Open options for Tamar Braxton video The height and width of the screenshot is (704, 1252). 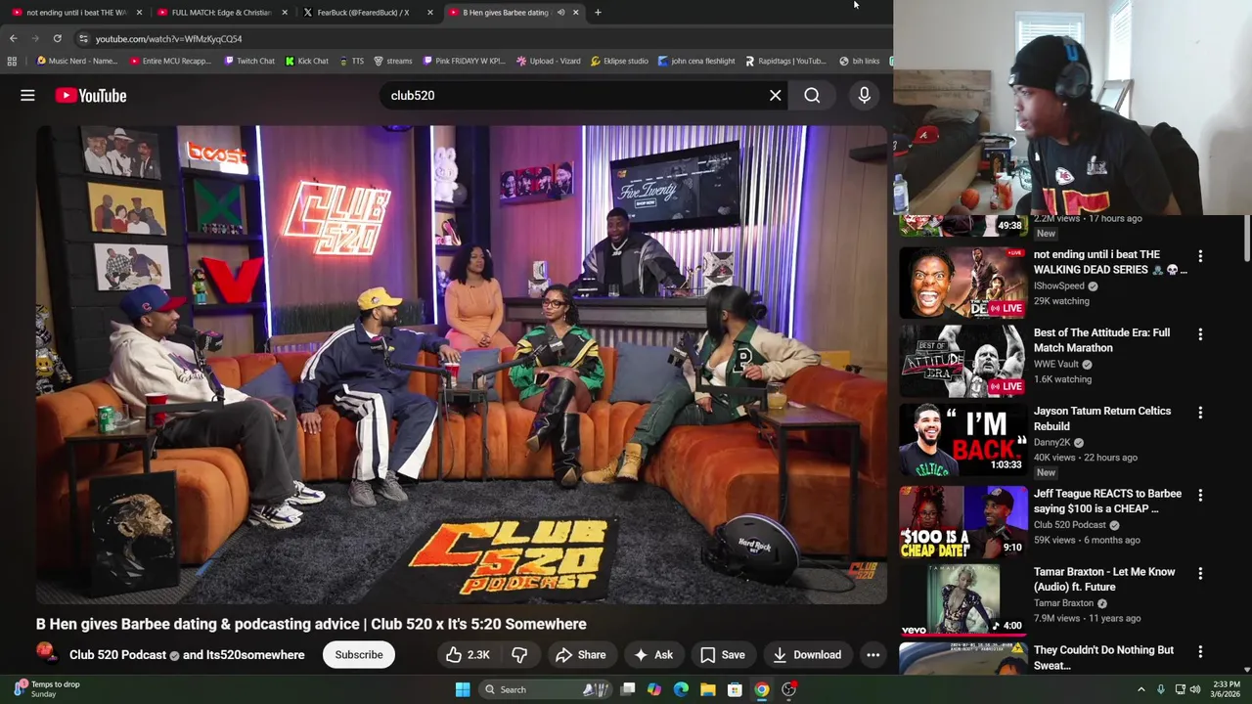pos(1200,573)
